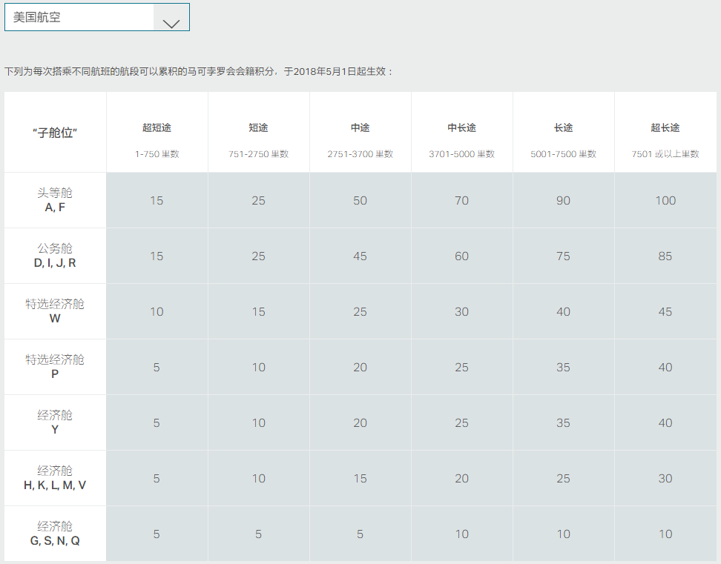
Task: Select the "子舱位" header cell
Action: tap(55, 133)
